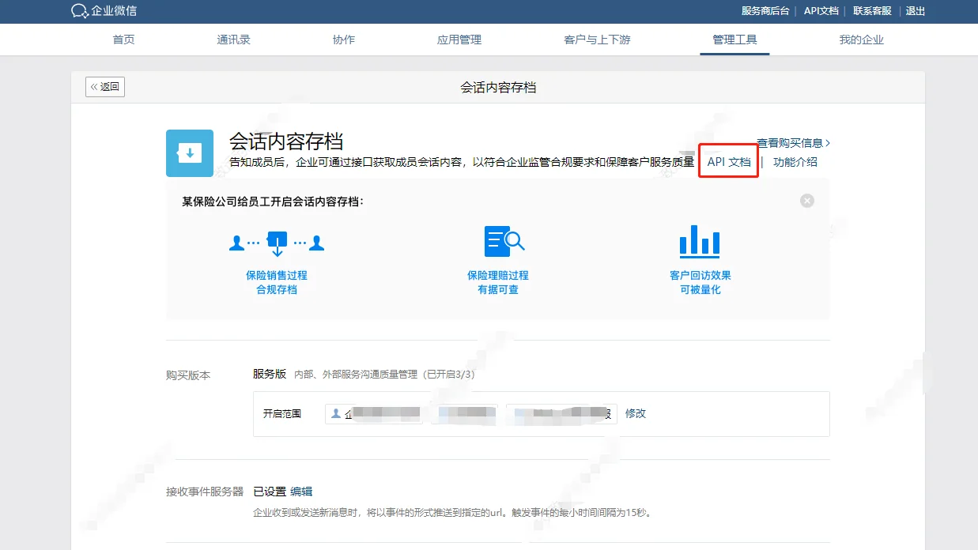The image size is (978, 550).
Task: Click the 已设置 status text
Action: point(270,492)
